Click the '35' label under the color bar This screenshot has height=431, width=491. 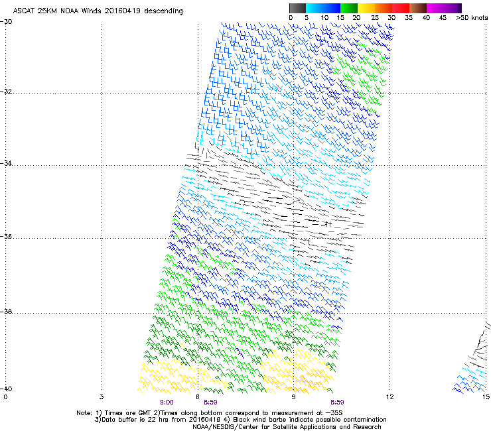click(x=409, y=18)
